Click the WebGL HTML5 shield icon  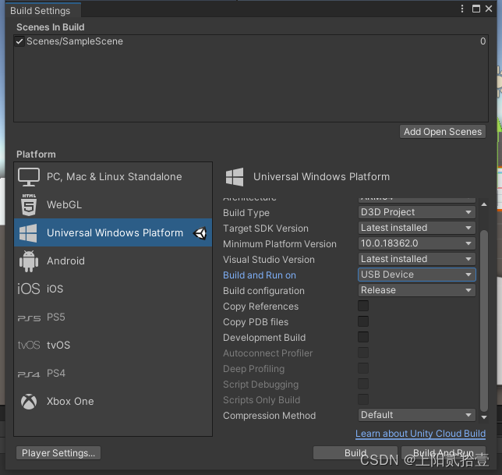pyautogui.click(x=29, y=204)
